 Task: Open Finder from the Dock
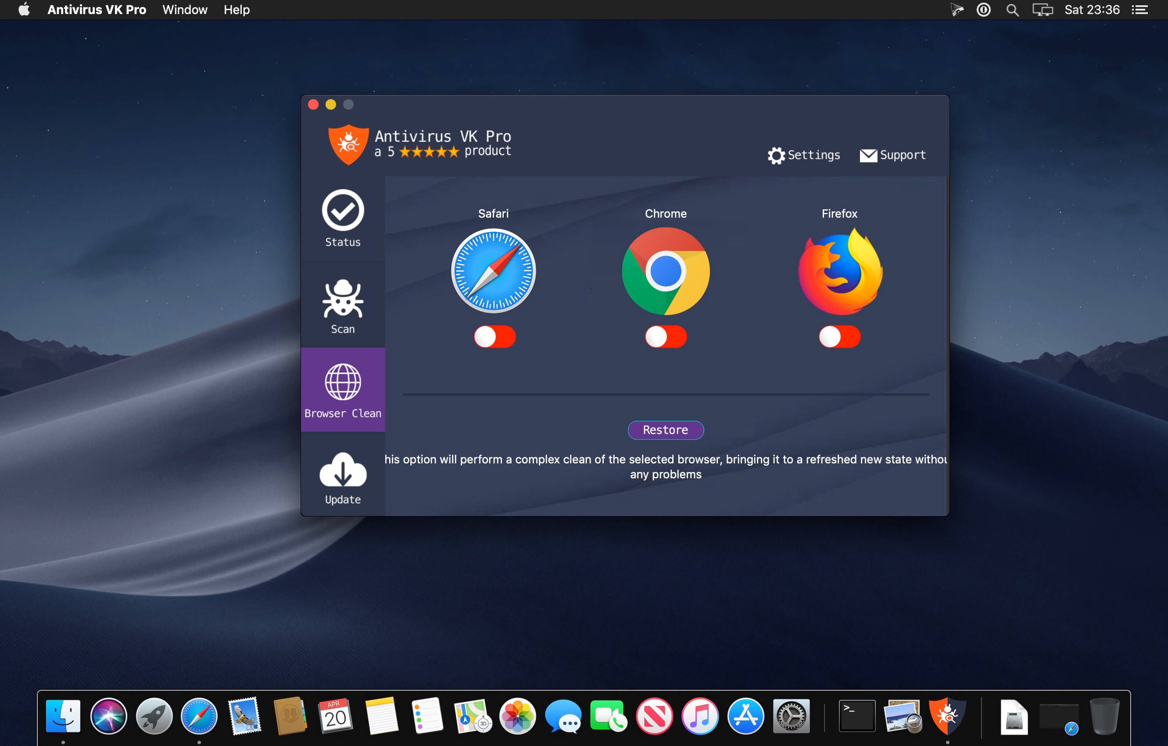click(63, 716)
